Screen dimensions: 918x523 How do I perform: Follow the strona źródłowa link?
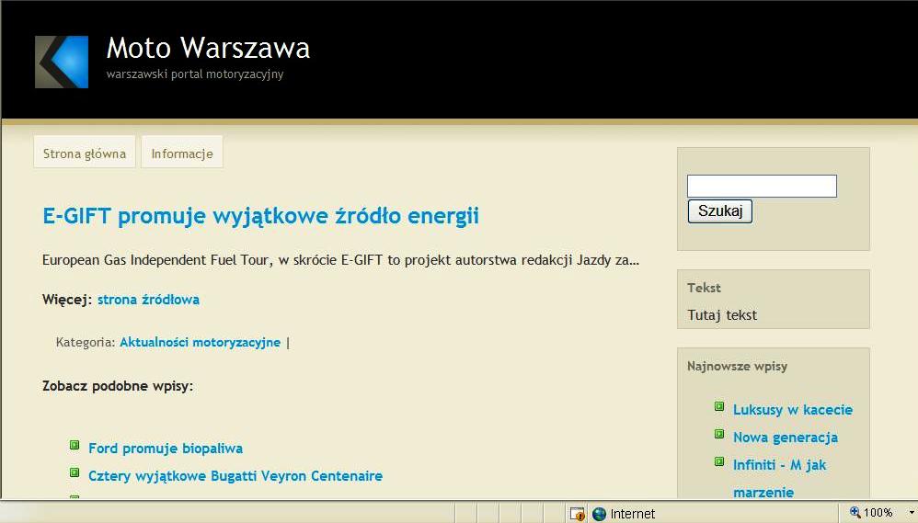(x=148, y=300)
